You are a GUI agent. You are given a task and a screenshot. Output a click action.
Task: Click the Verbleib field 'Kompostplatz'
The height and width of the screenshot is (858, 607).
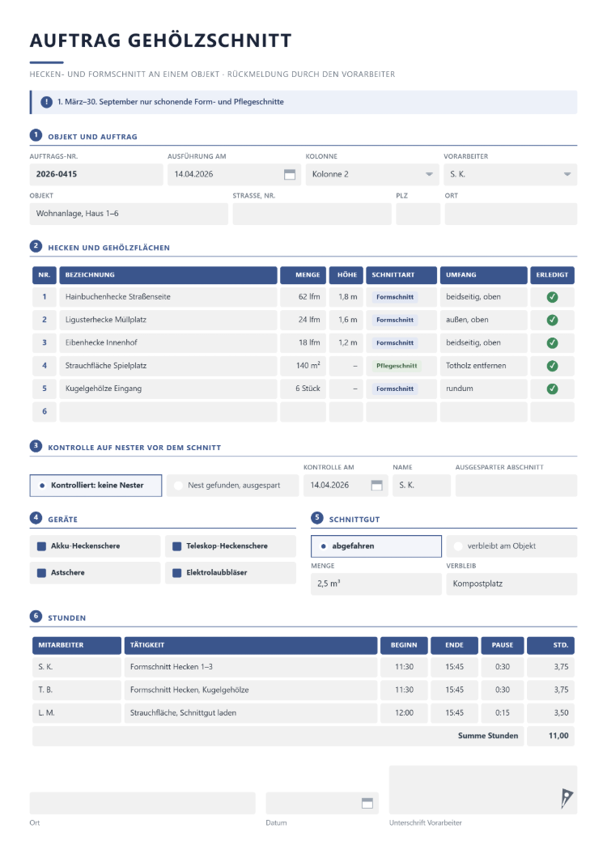pyautogui.click(x=511, y=584)
